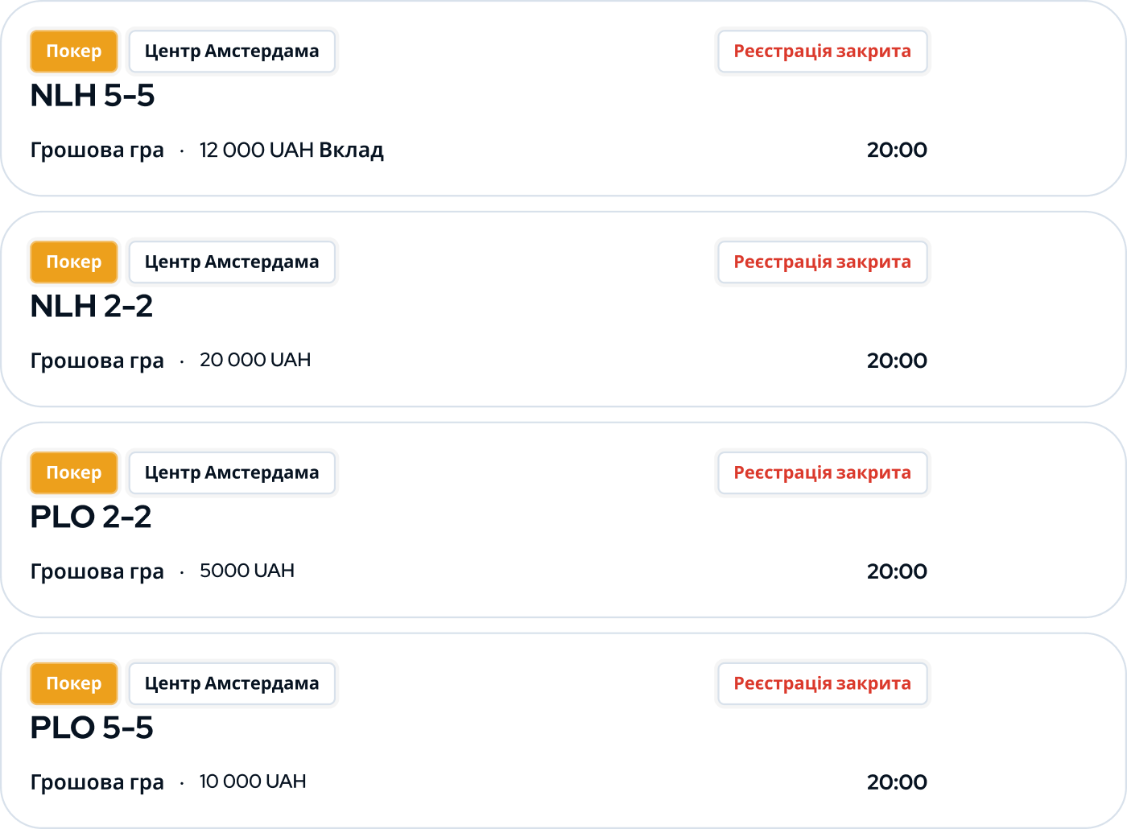Viewport: 1127px width, 829px height.
Task: Click the Покер tag on PLO 2-2 card
Action: tap(74, 473)
